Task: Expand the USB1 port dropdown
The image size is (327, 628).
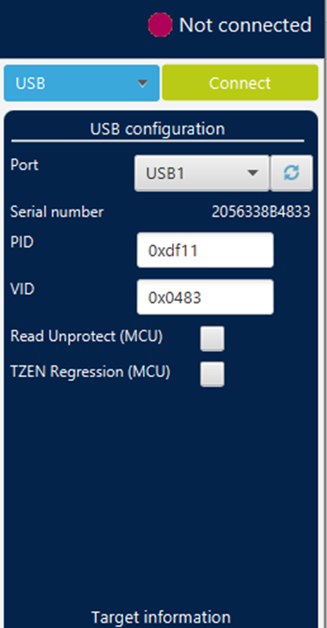Action: [202, 173]
